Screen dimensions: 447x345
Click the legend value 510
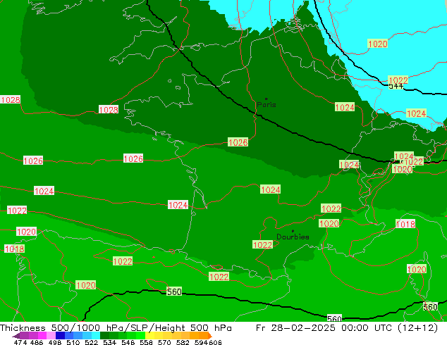pyautogui.click(x=73, y=342)
